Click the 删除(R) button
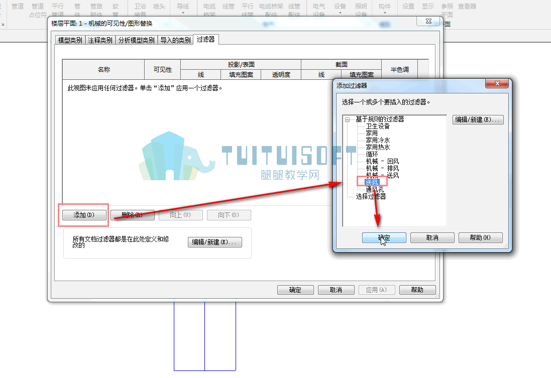 coord(133,215)
